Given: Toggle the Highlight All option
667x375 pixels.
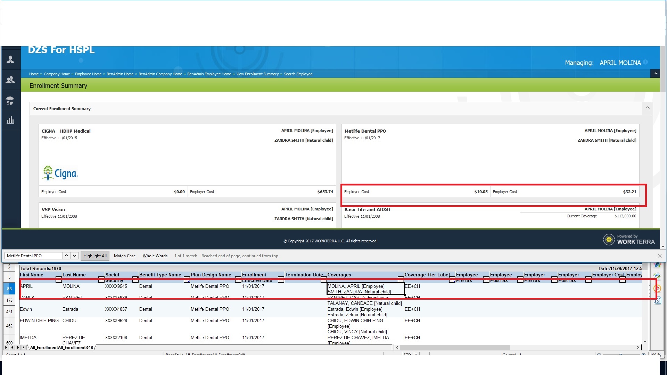Looking at the screenshot, I should coord(95,256).
